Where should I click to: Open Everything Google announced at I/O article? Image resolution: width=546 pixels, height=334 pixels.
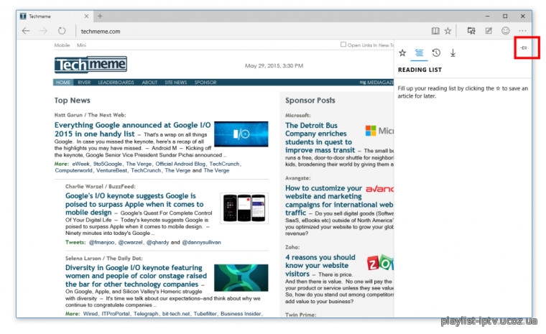[x=132, y=129]
